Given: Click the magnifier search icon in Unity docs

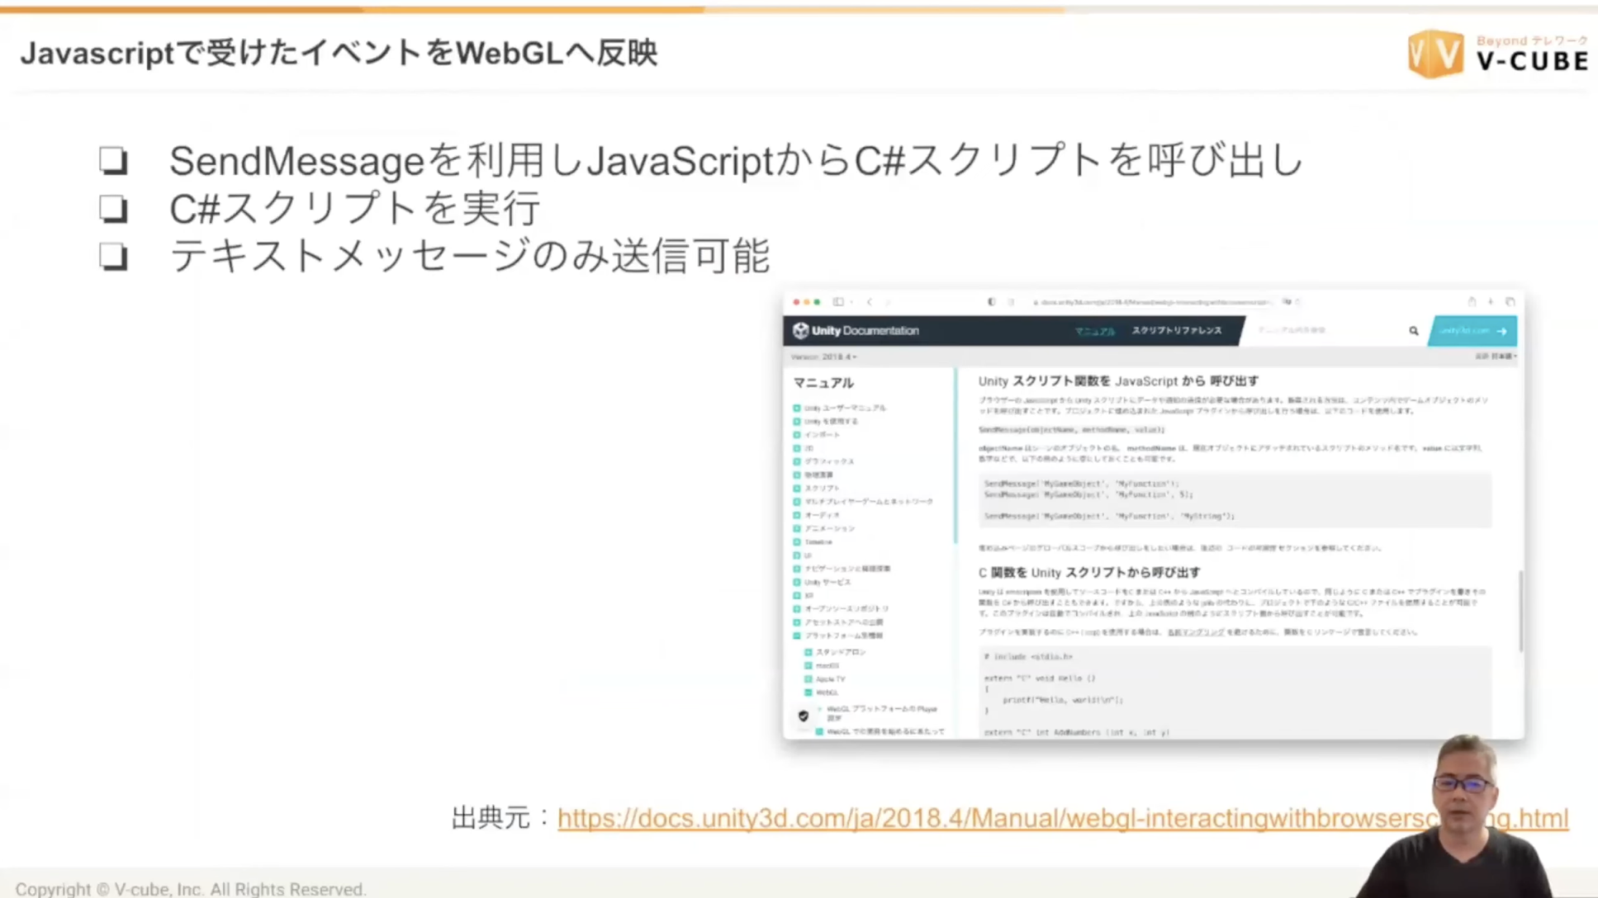Looking at the screenshot, I should (1413, 331).
